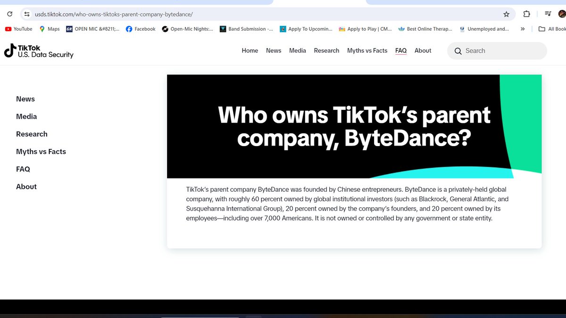Open the Best Online Therapy bookmark

(x=425, y=29)
